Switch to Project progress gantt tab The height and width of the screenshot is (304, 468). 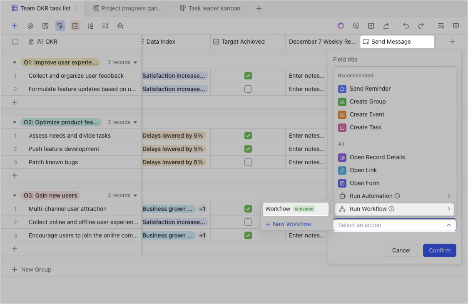pos(128,8)
